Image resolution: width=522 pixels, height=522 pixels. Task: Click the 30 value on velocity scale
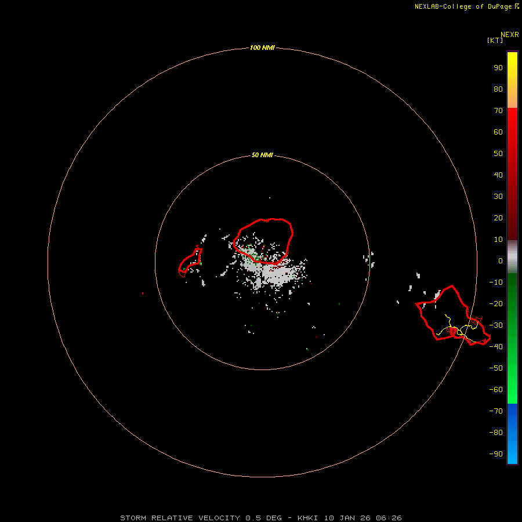[x=498, y=197]
